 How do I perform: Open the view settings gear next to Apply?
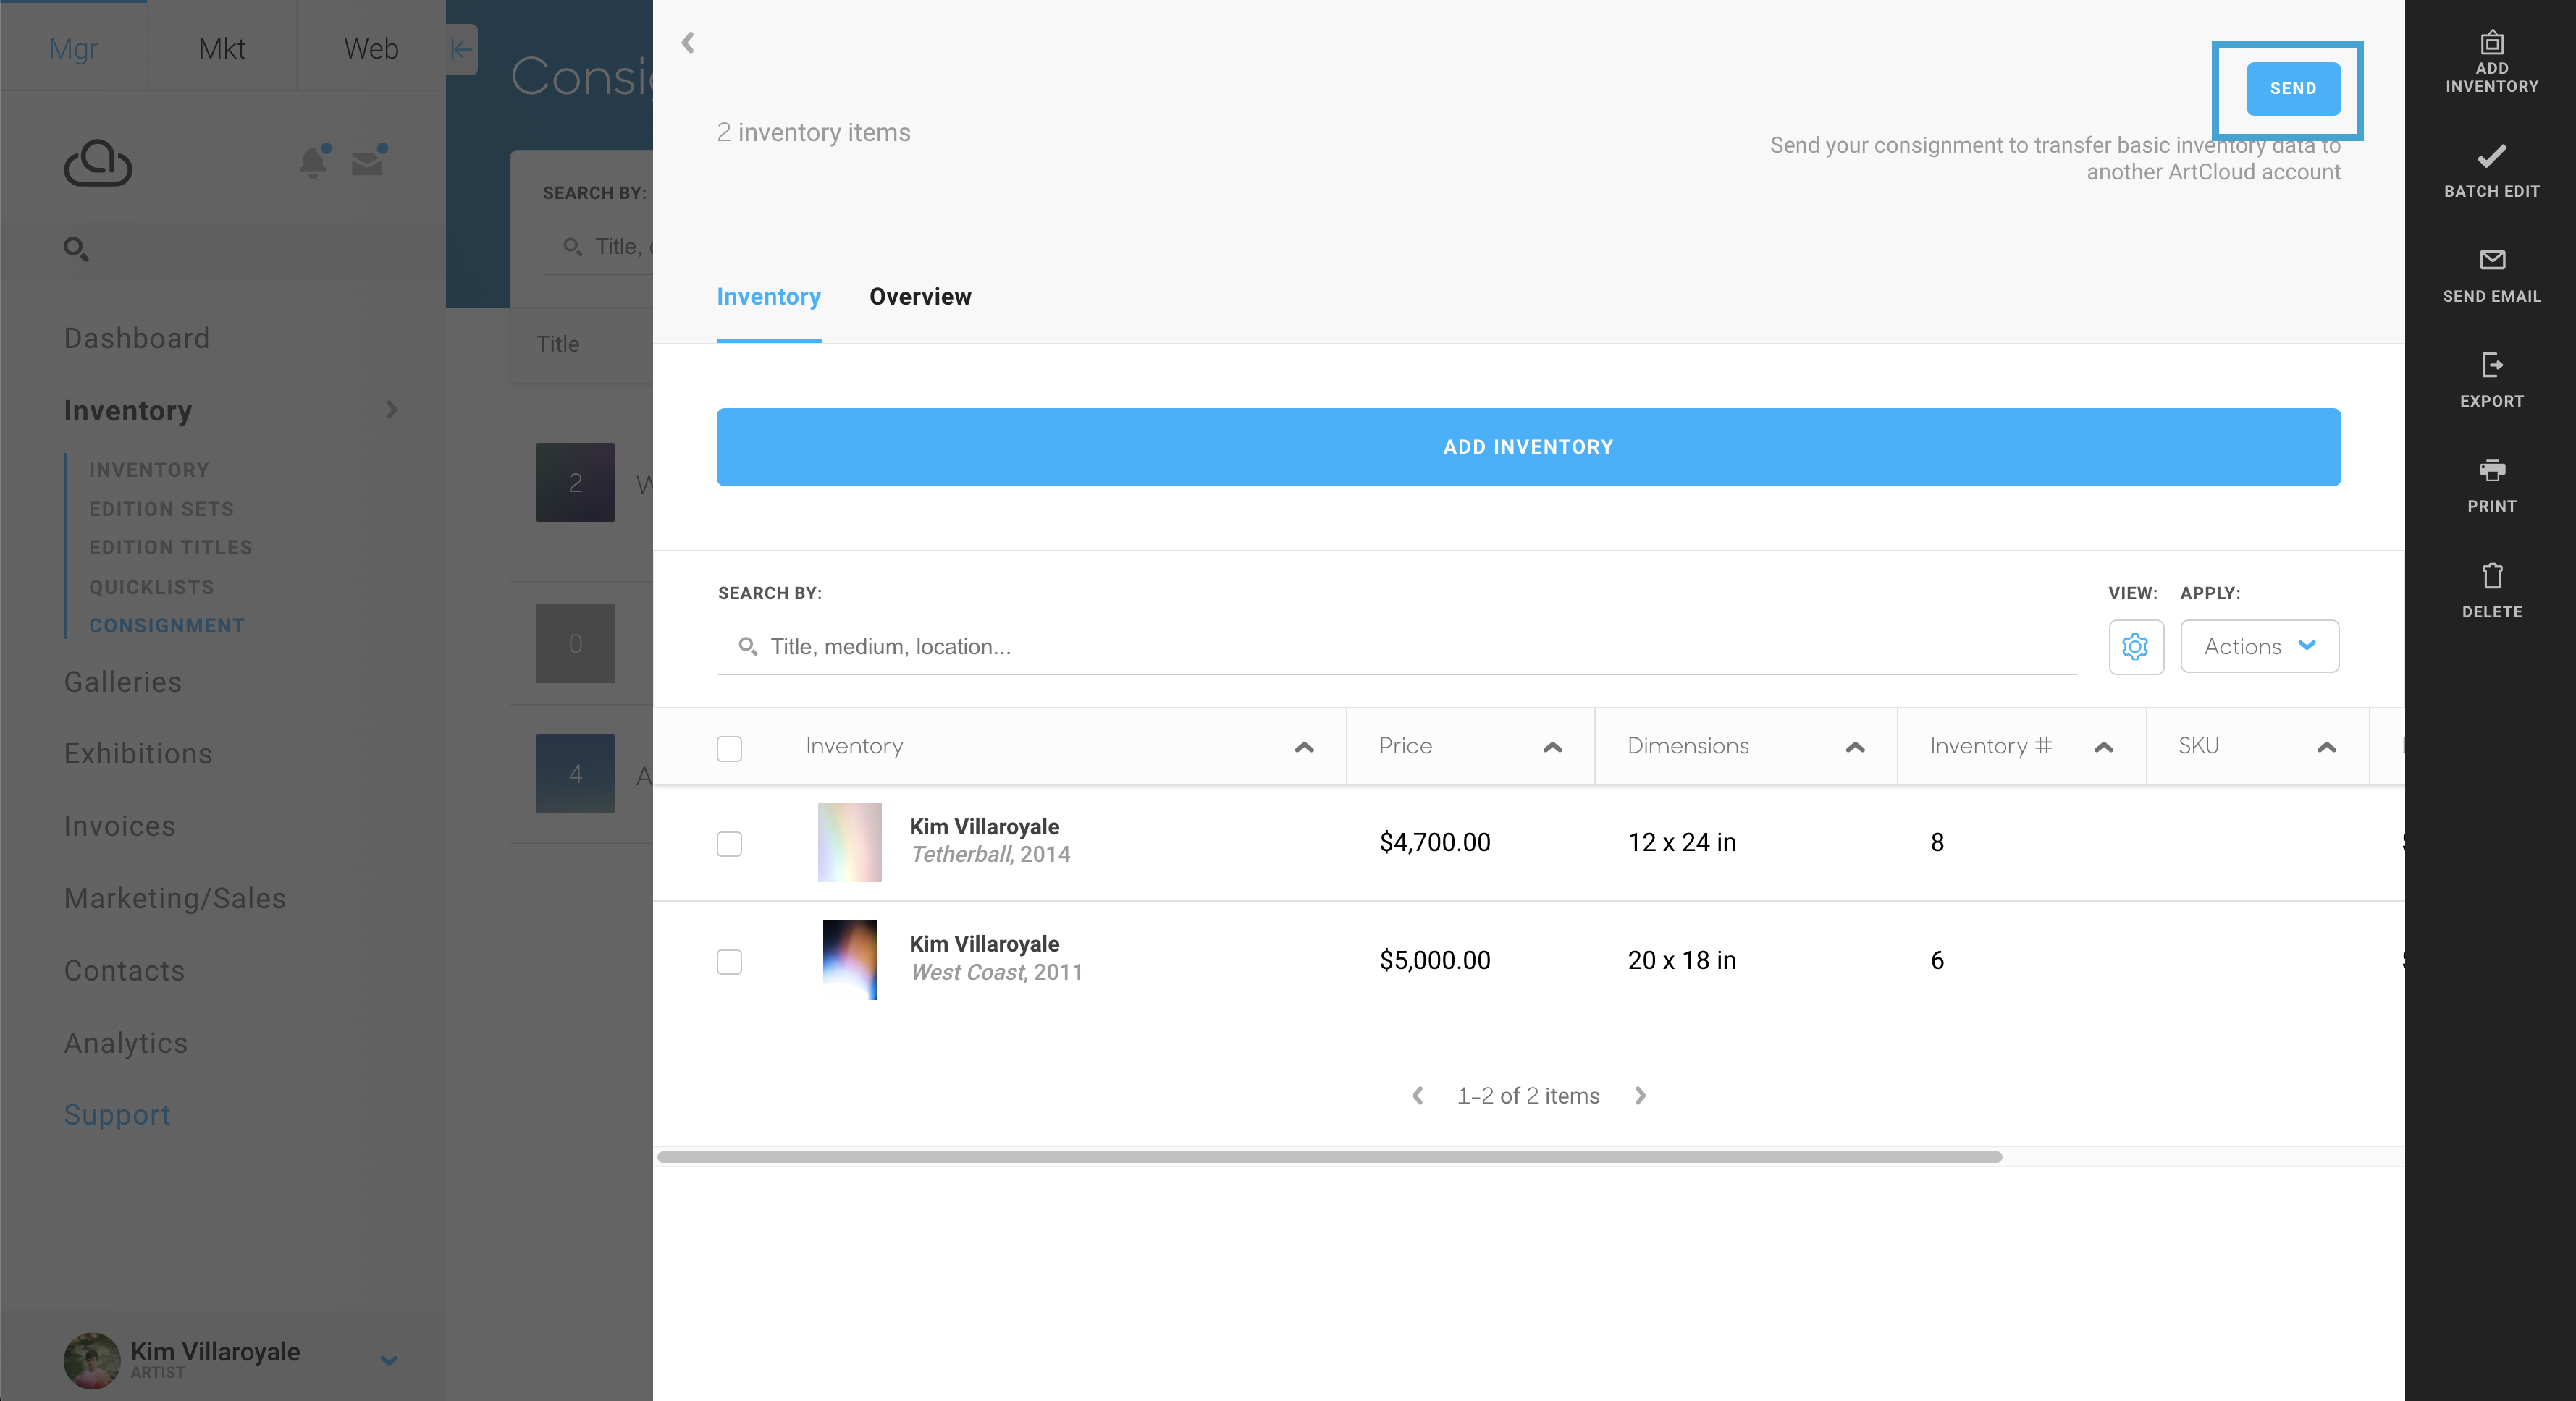point(2136,646)
